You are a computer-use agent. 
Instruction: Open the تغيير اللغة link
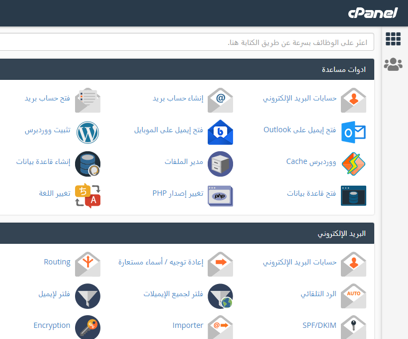54,193
